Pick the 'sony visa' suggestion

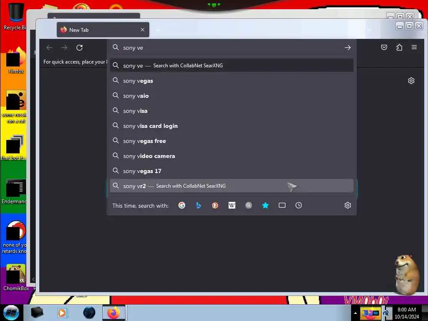232,111
